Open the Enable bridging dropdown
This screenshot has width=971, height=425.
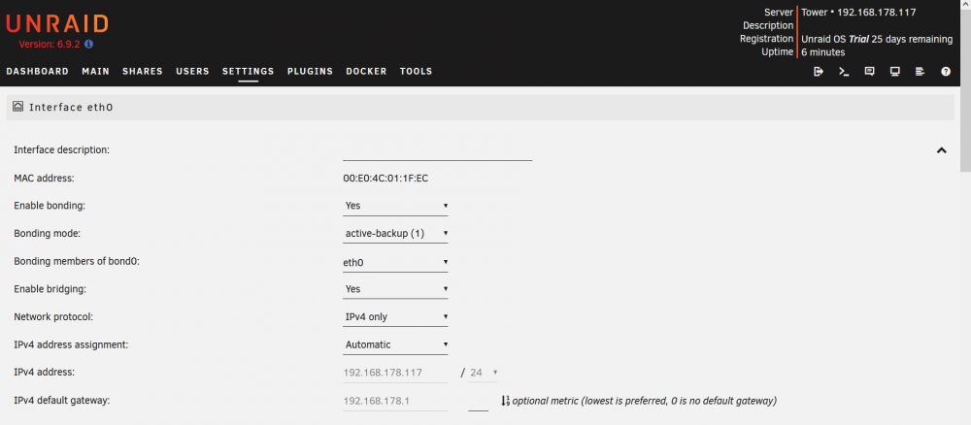click(396, 289)
